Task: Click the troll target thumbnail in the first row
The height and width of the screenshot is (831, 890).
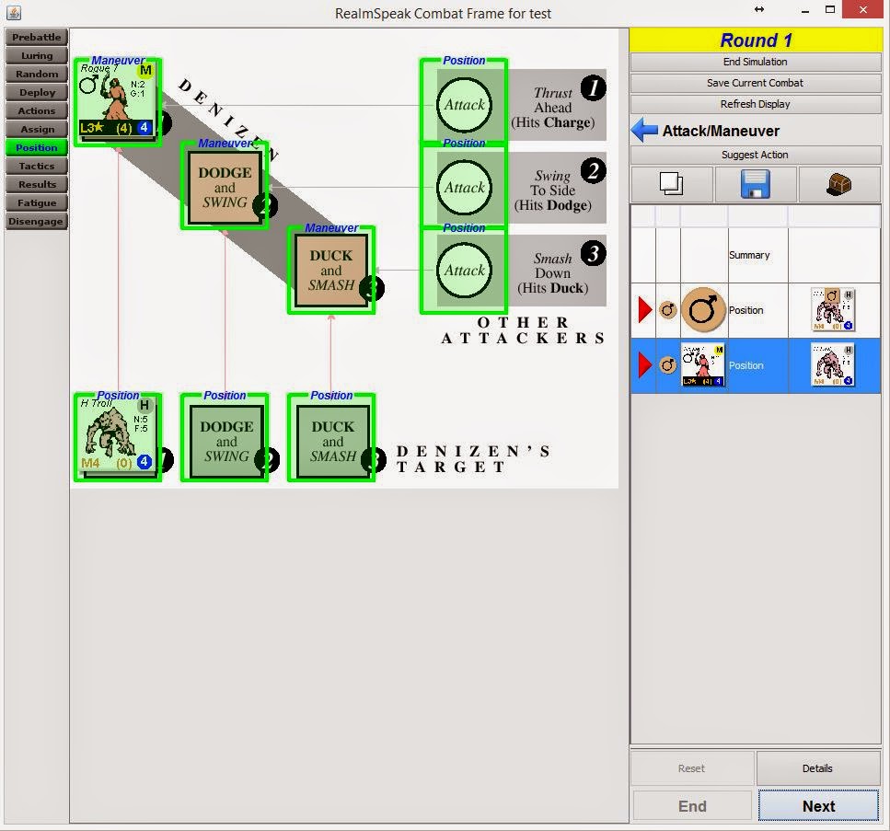Action: coord(833,310)
